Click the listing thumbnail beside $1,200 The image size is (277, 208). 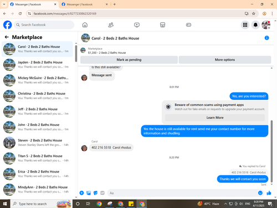coord(83,50)
